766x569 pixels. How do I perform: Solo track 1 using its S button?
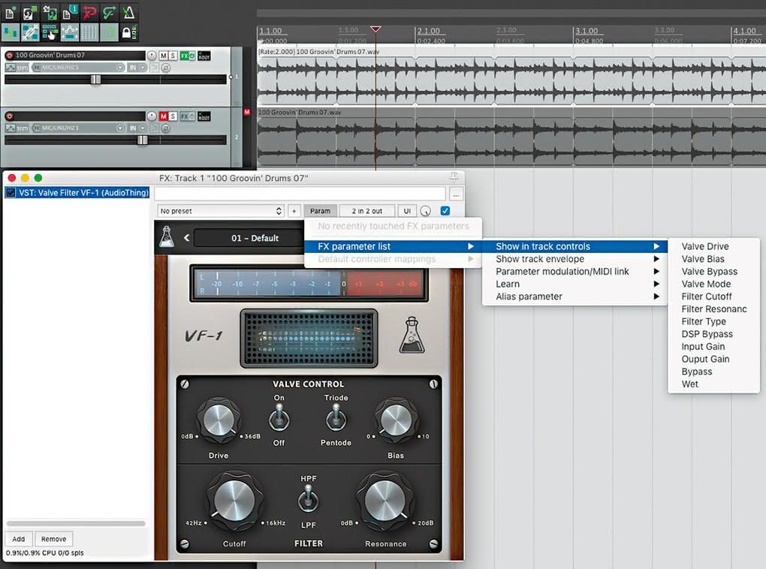click(173, 56)
